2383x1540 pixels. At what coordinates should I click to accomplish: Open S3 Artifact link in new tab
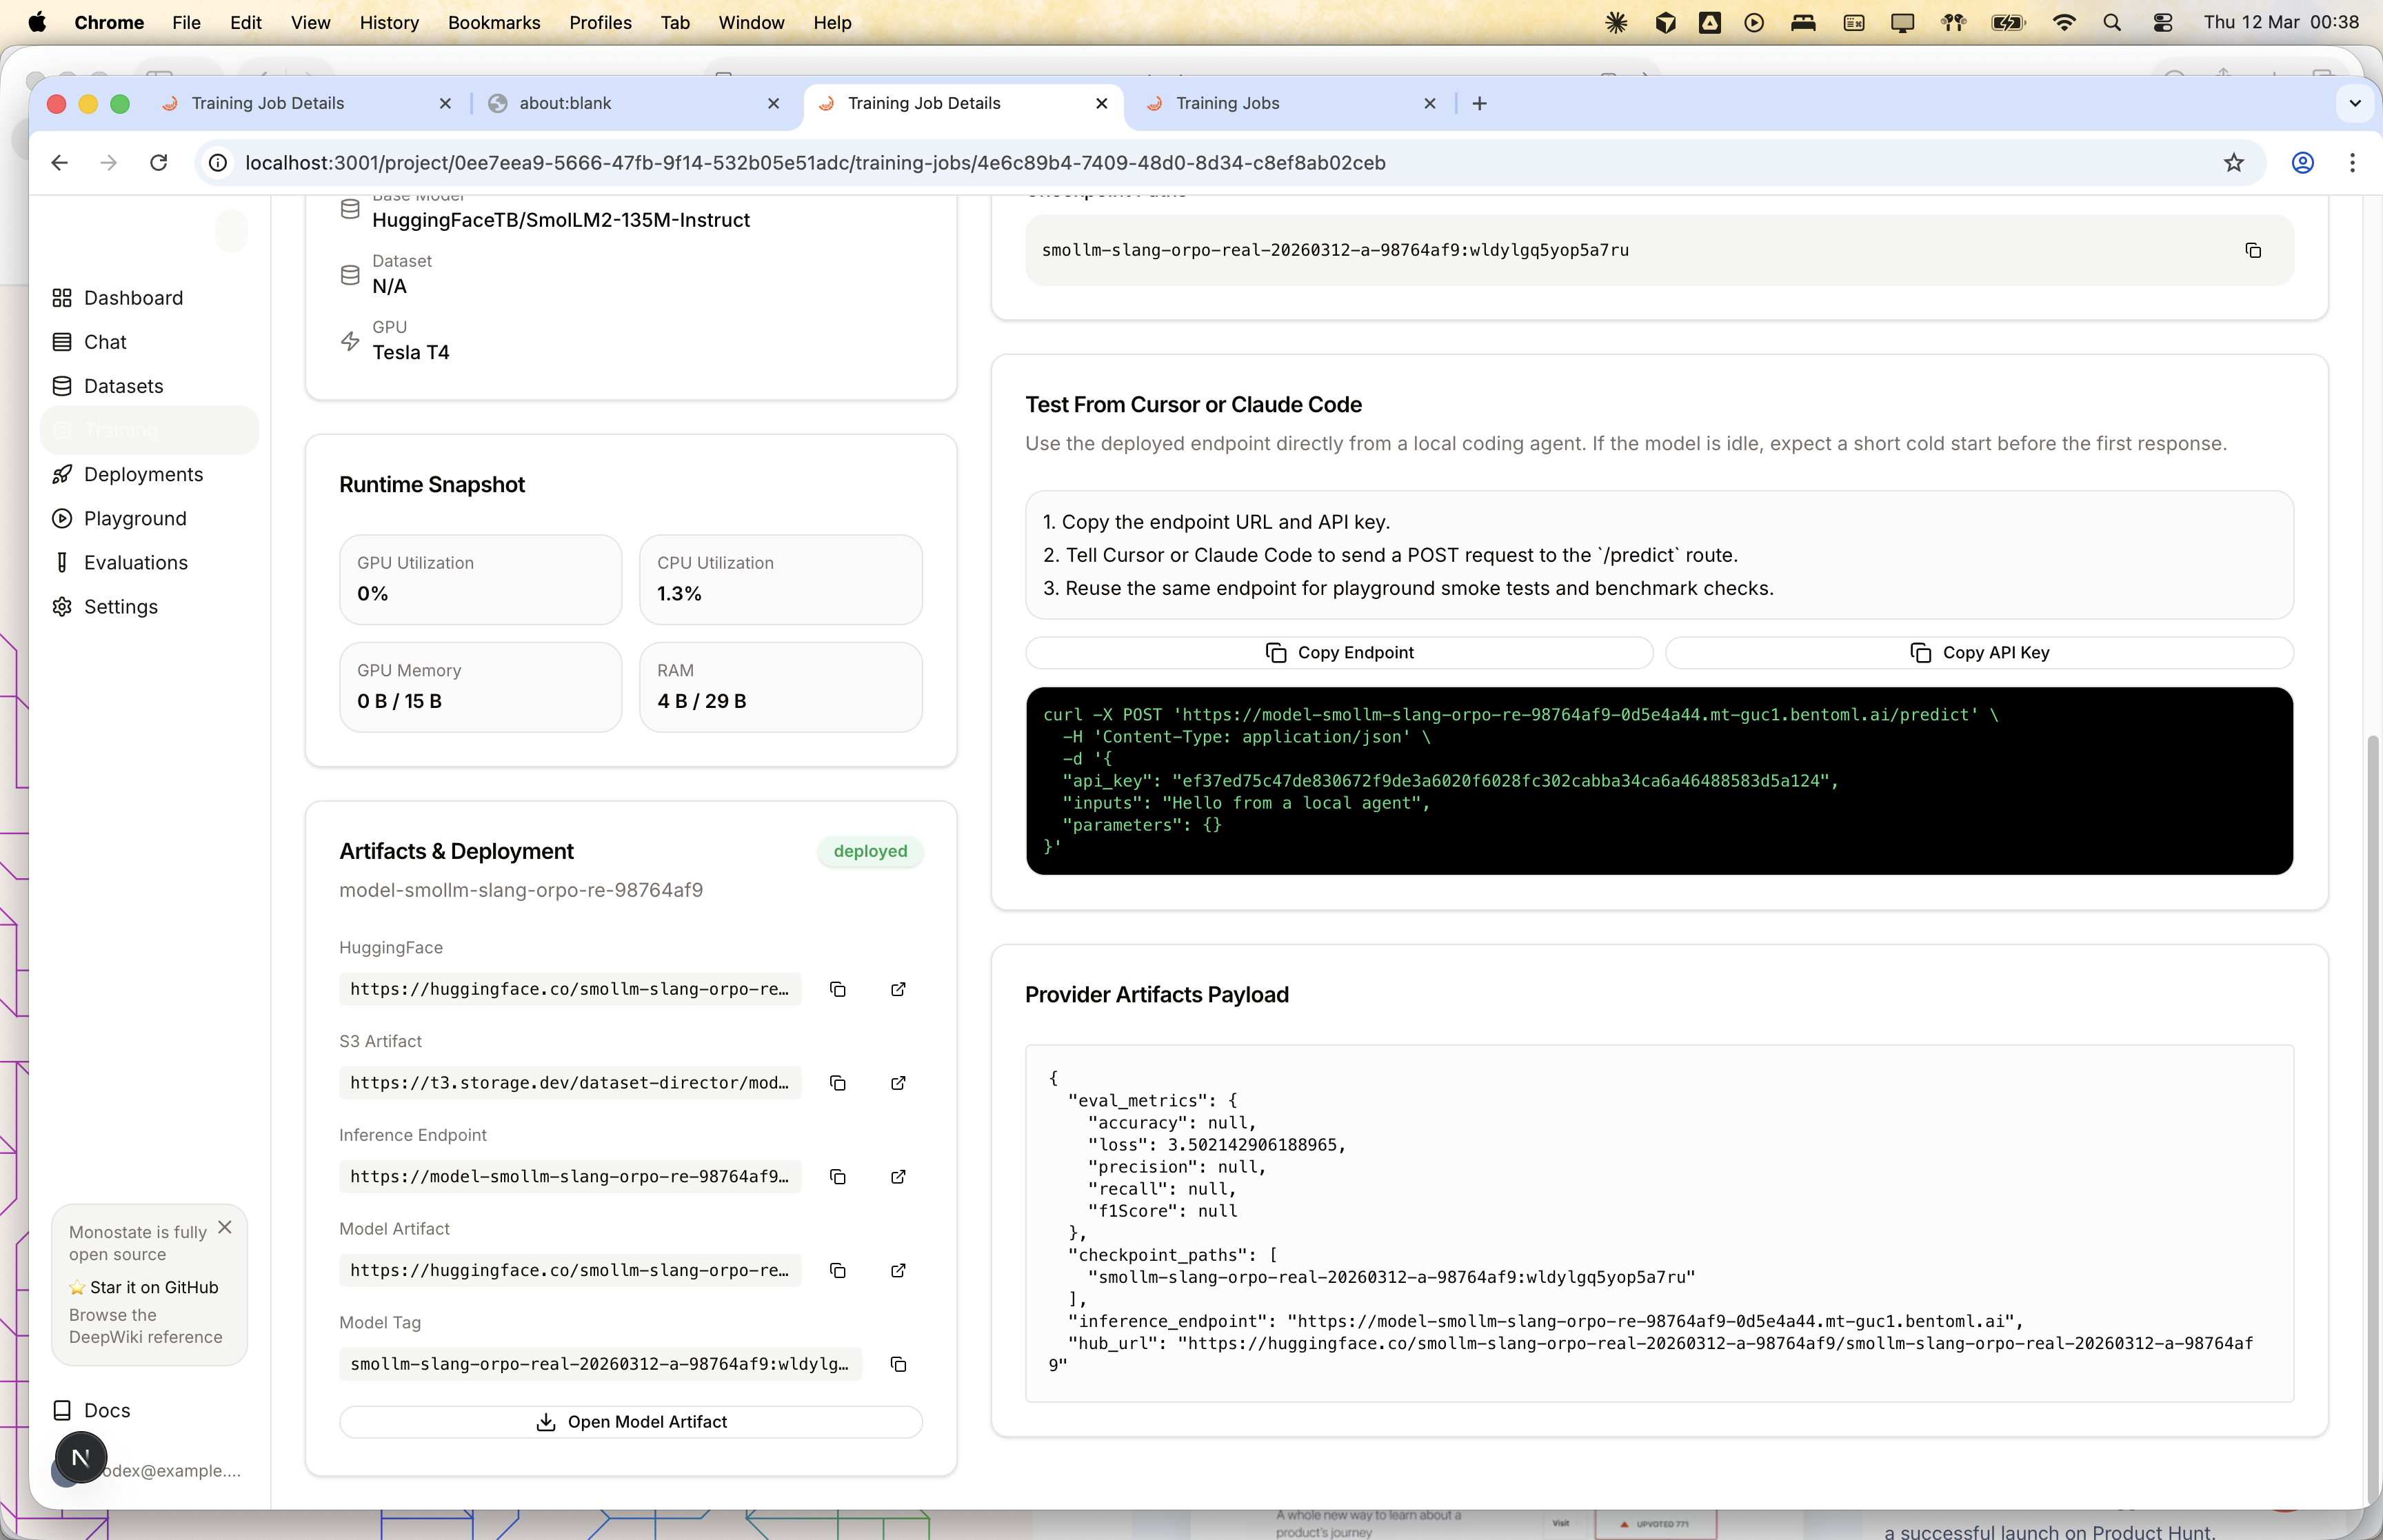[898, 1083]
